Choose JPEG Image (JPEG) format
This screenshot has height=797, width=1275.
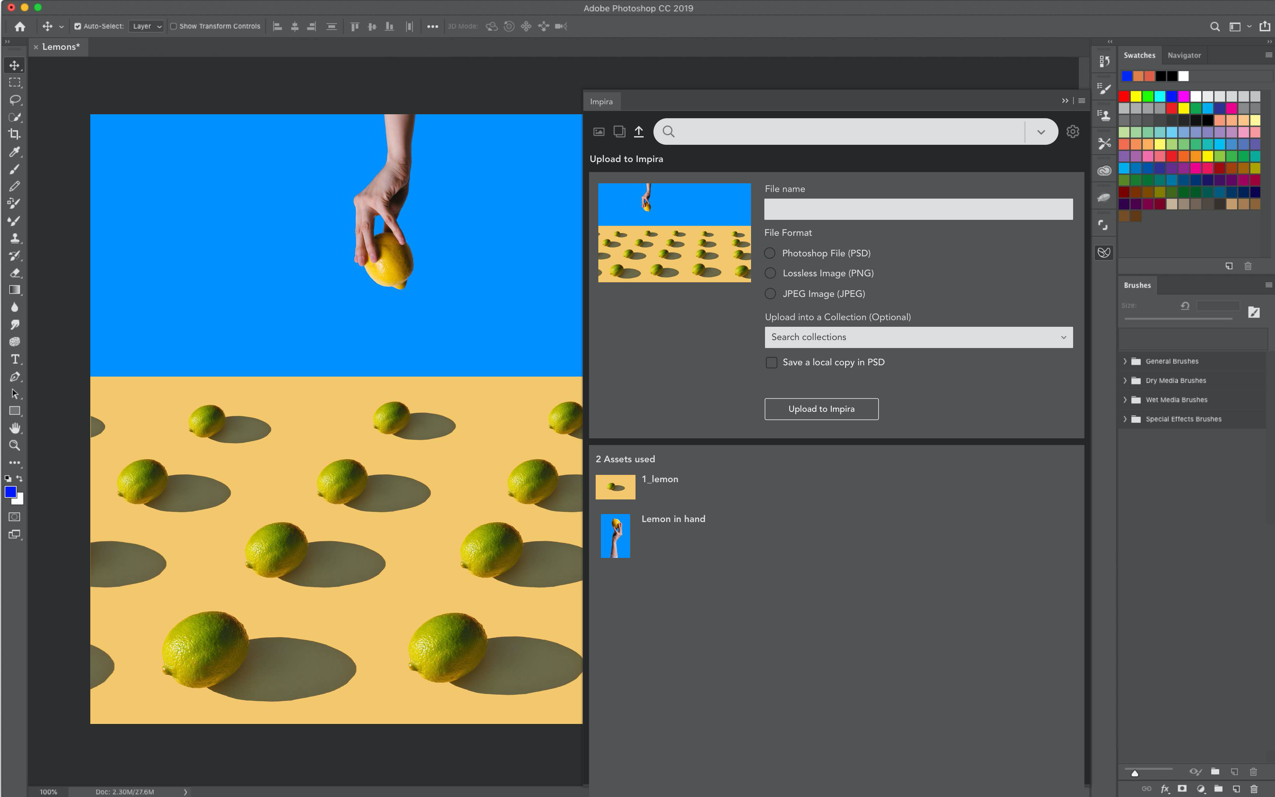pos(770,294)
